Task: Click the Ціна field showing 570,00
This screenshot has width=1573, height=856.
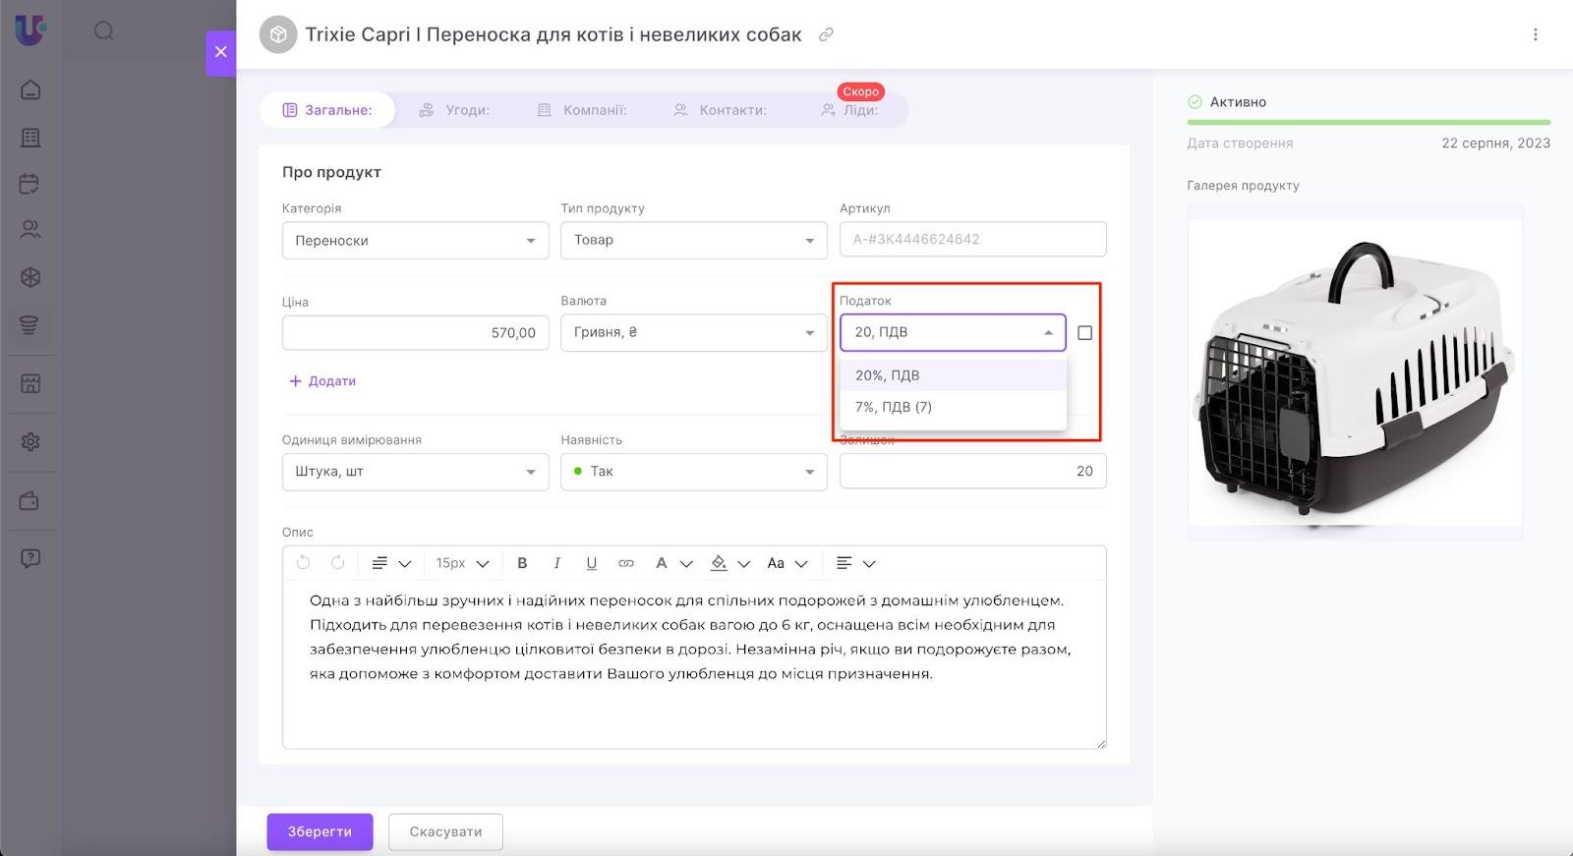Action: (415, 333)
